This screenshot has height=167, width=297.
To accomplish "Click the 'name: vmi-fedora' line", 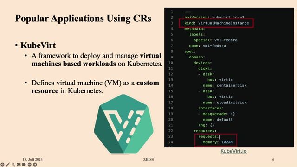I will [207, 46].
